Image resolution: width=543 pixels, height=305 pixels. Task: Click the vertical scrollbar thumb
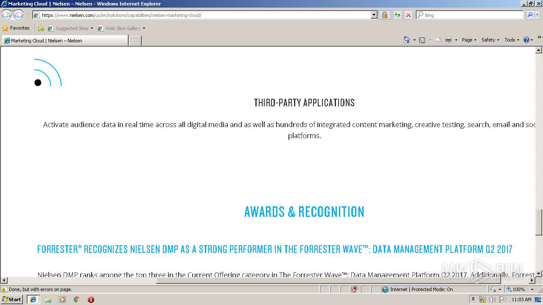coord(539,222)
